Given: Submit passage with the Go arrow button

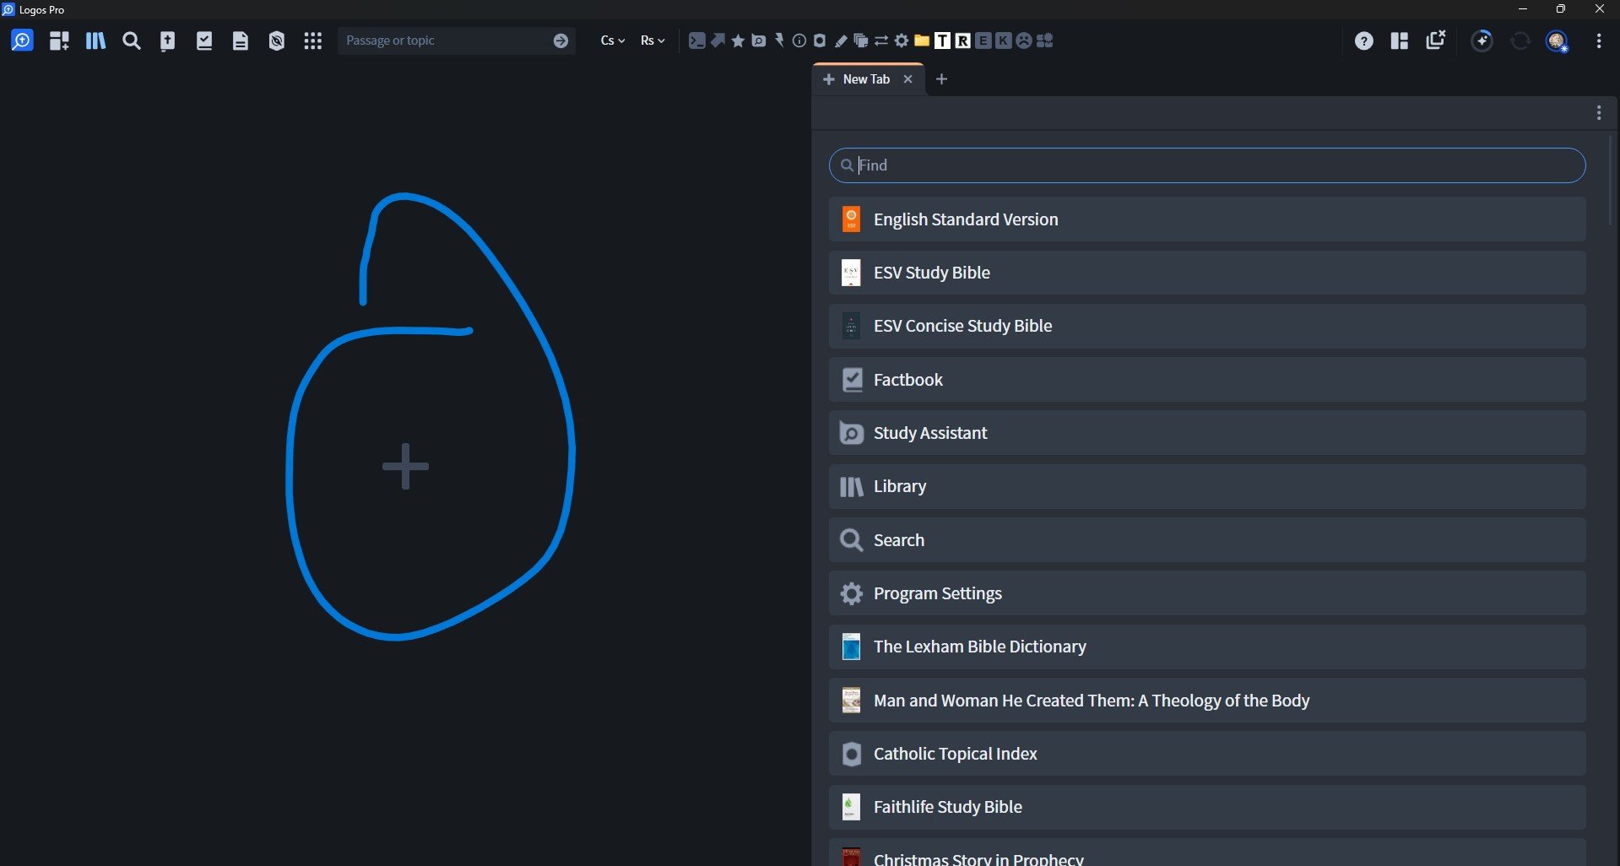Looking at the screenshot, I should (561, 41).
